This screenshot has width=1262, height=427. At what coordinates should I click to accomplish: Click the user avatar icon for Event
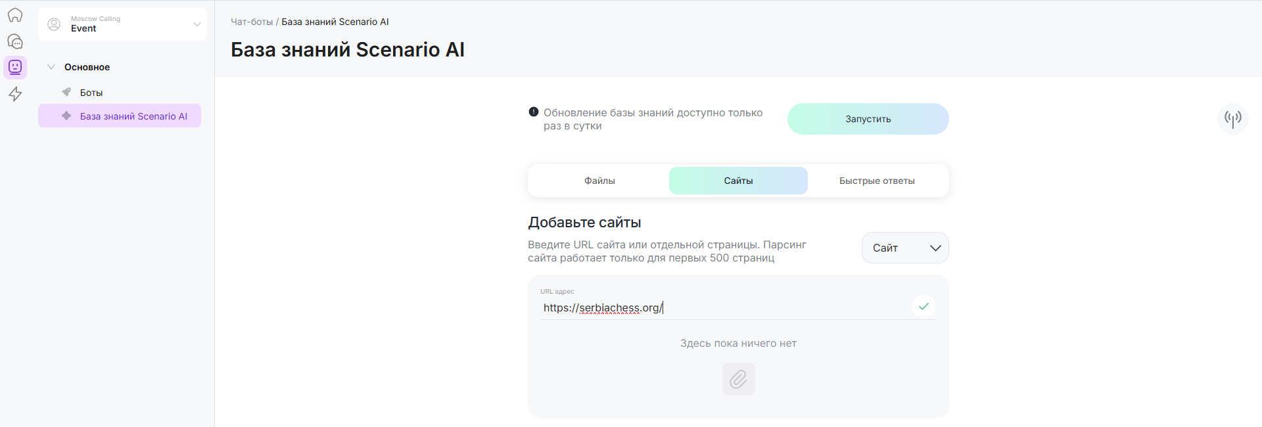coord(55,24)
